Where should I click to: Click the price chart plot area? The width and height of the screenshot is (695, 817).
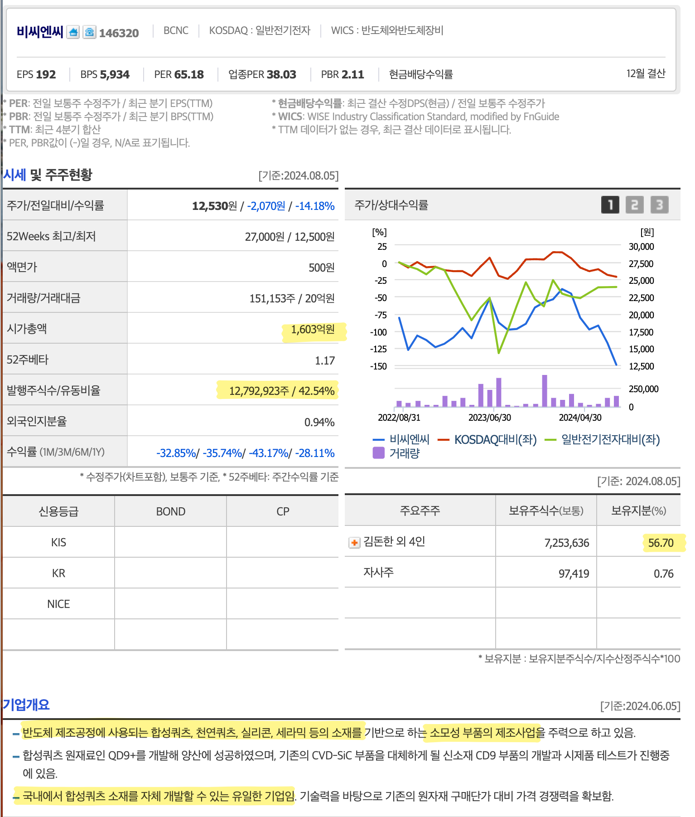point(507,306)
